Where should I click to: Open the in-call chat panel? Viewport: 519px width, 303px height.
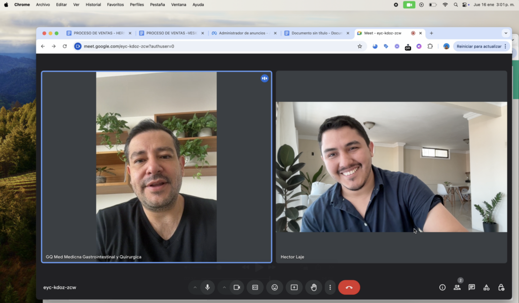pyautogui.click(x=472, y=287)
